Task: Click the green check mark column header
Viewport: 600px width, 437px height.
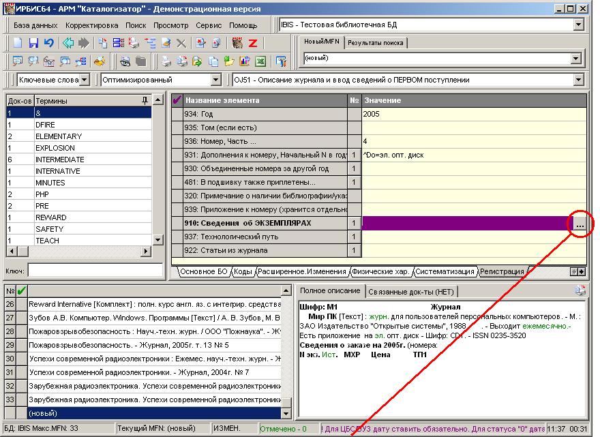Action: pyautogui.click(x=21, y=291)
